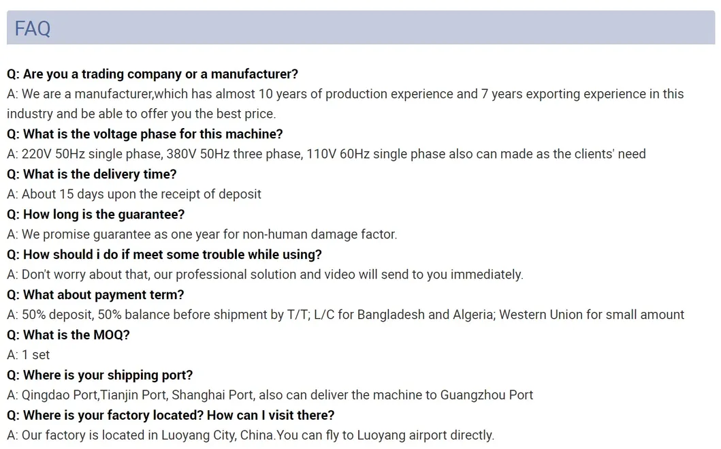
Task: Click the answer about 10 years production experience
Action: [345, 94]
